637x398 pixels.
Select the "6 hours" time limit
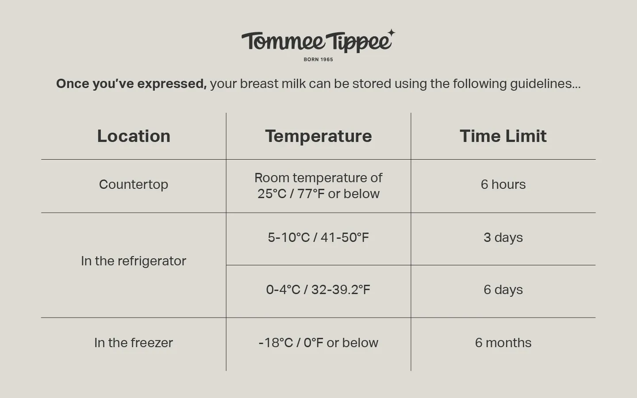tap(503, 184)
